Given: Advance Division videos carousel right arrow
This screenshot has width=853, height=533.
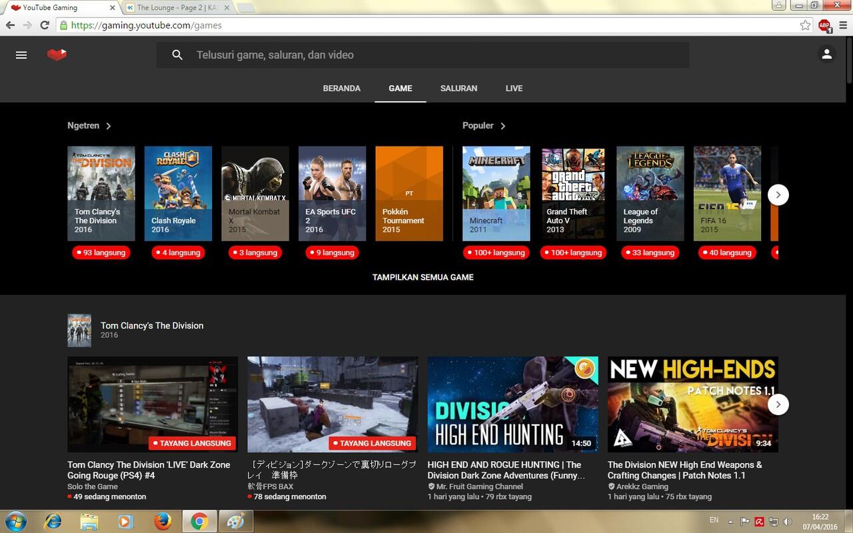Looking at the screenshot, I should click(x=778, y=404).
